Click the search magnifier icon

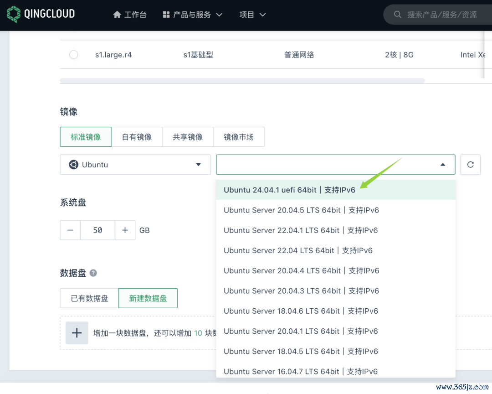pyautogui.click(x=397, y=15)
